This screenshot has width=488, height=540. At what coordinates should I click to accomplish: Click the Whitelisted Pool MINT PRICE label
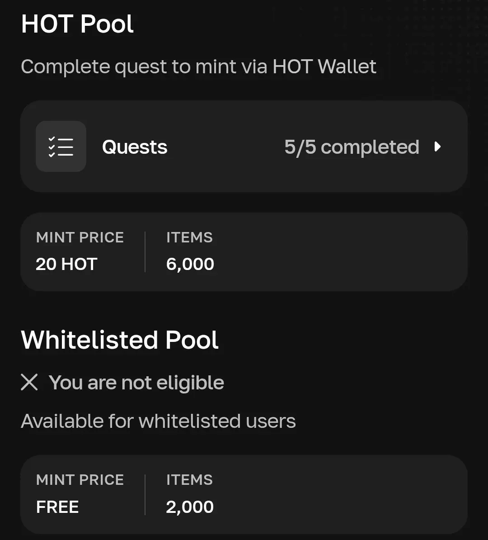tap(80, 480)
